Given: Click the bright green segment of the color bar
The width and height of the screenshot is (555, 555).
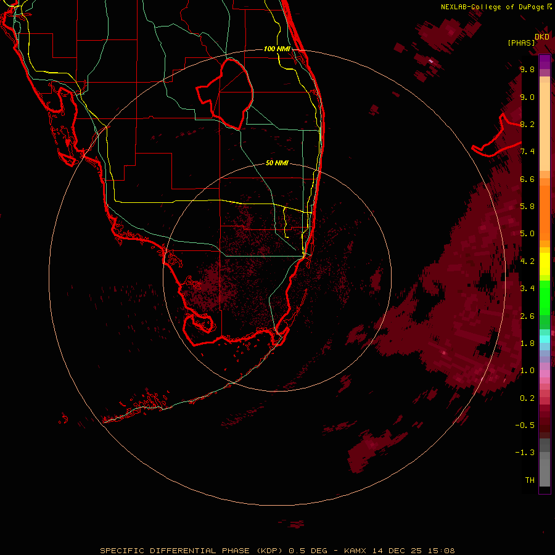Looking at the screenshot, I should coord(545,297).
